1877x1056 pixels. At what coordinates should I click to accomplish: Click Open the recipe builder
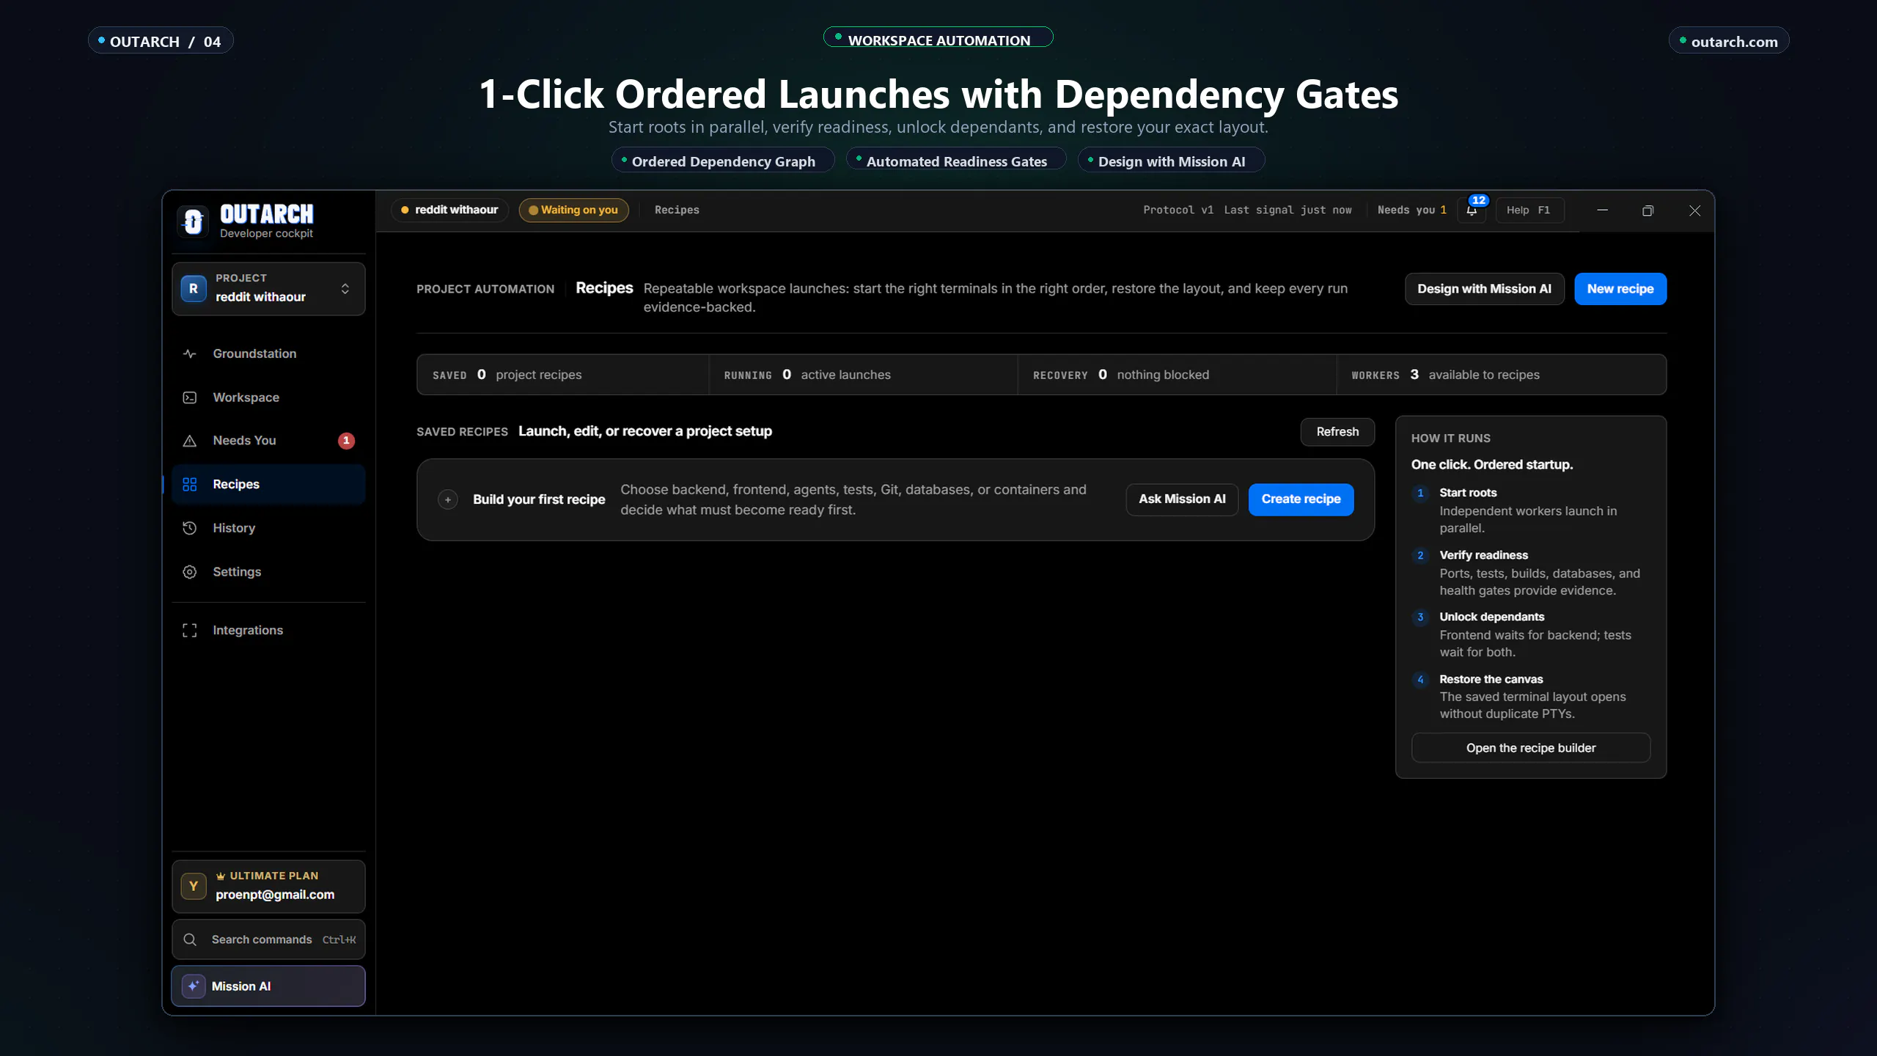pyautogui.click(x=1531, y=748)
